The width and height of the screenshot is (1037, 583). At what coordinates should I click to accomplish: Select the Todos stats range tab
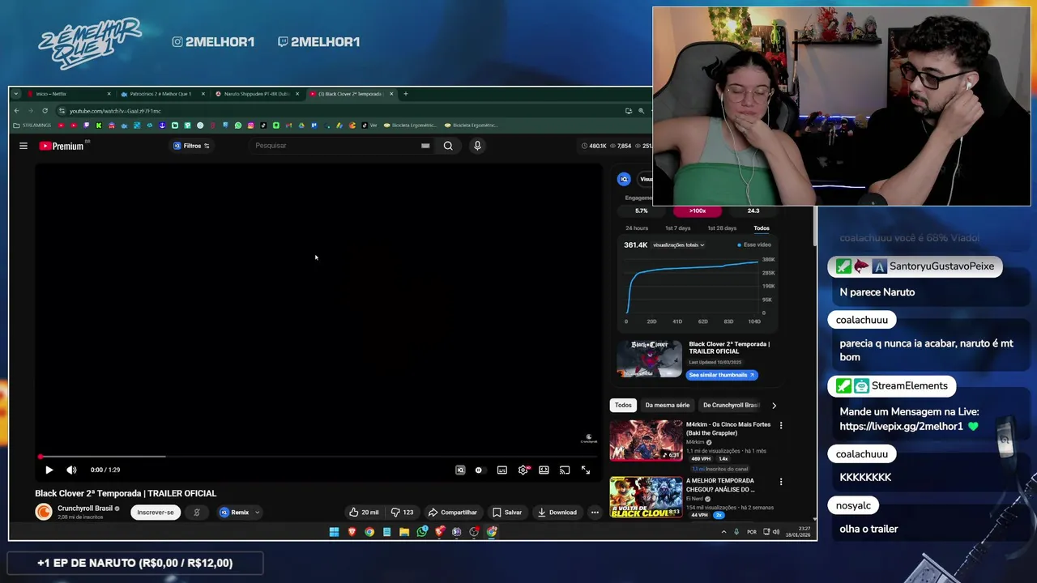pyautogui.click(x=762, y=228)
